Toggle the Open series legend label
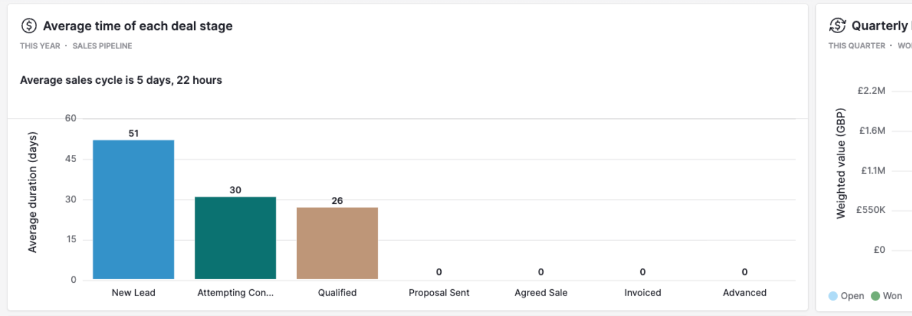This screenshot has height=316, width=912. tap(852, 296)
